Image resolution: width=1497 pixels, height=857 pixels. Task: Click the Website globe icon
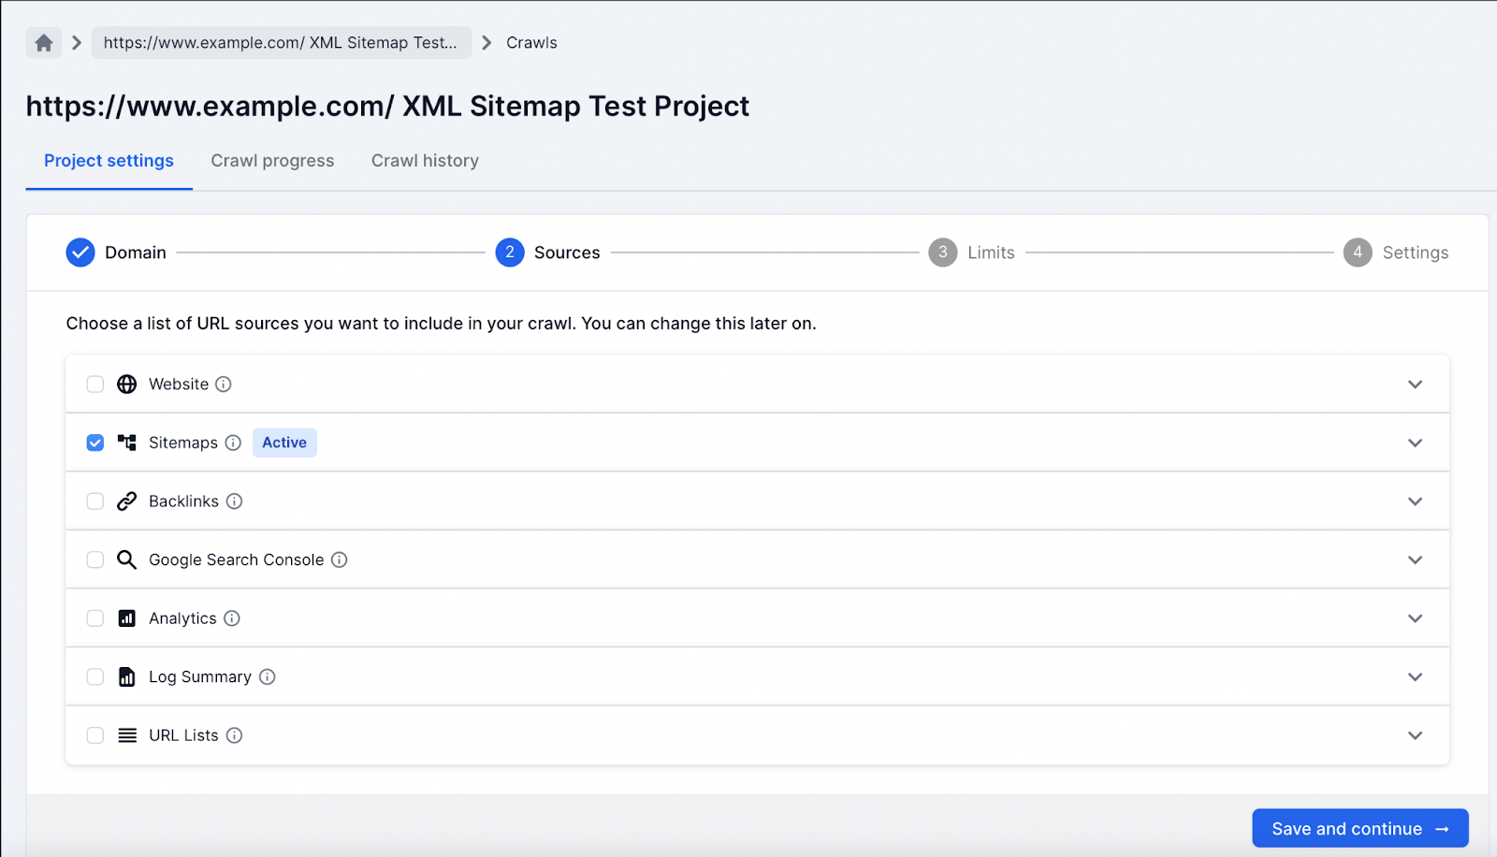pos(126,384)
